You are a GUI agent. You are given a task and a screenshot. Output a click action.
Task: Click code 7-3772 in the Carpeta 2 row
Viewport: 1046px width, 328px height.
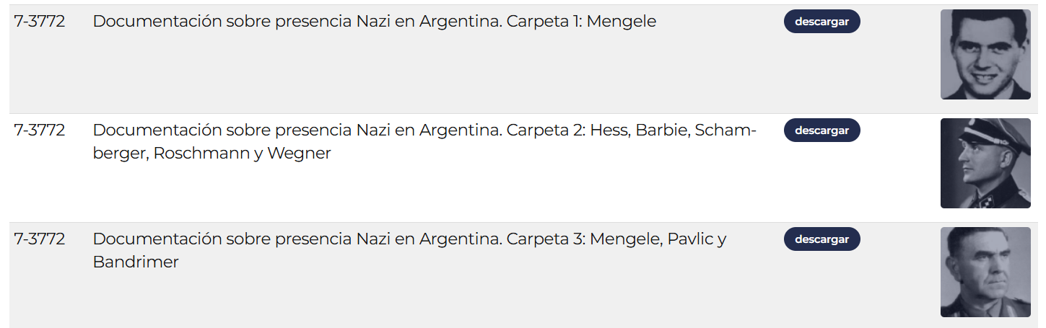click(40, 130)
